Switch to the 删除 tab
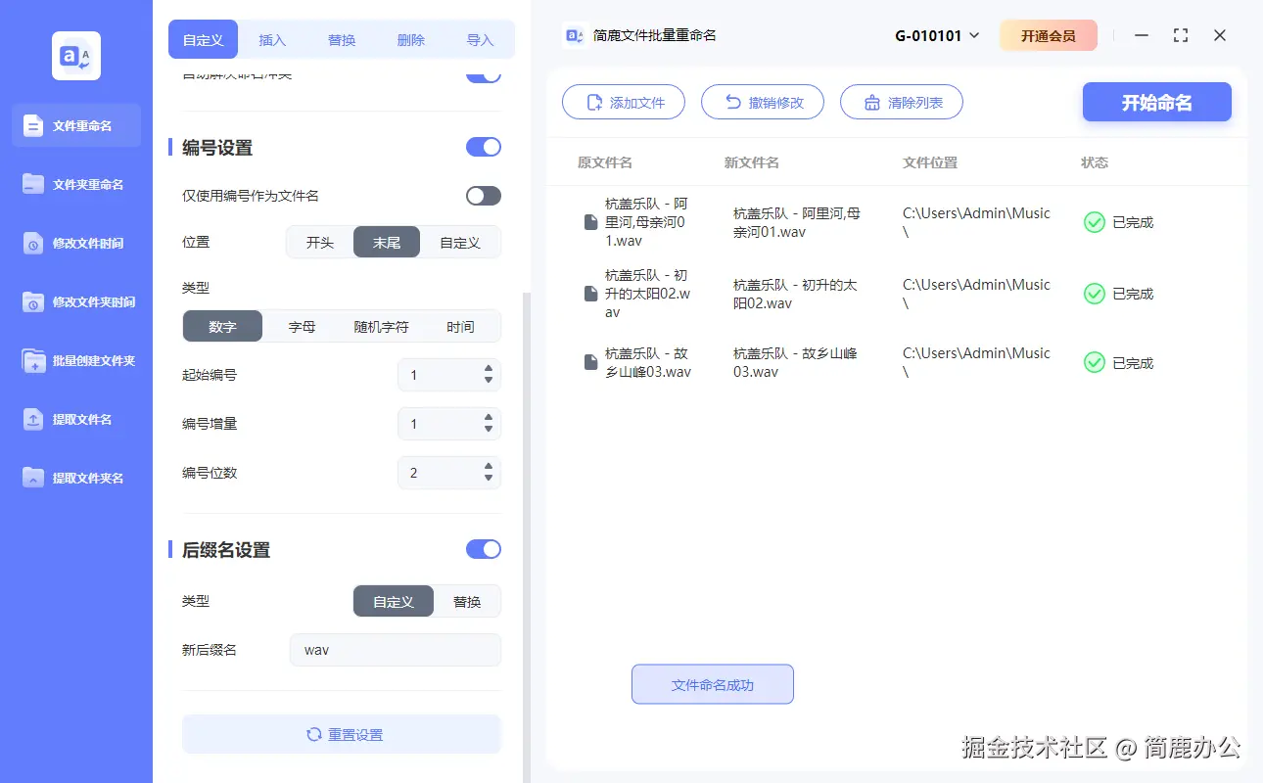 tap(411, 40)
